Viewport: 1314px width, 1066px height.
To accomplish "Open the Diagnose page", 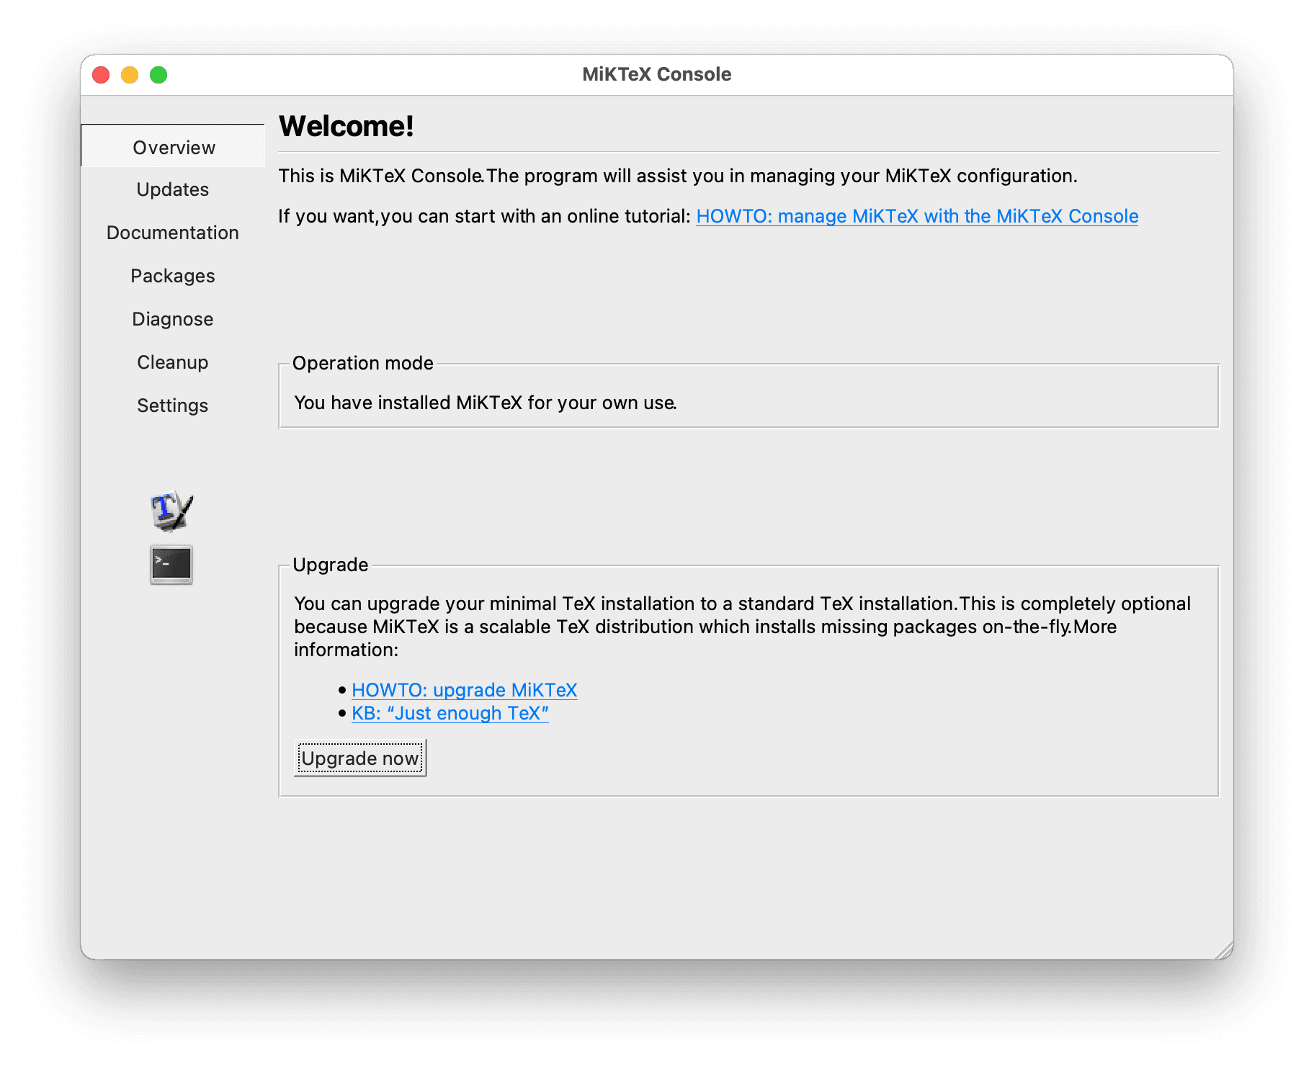I will (173, 319).
